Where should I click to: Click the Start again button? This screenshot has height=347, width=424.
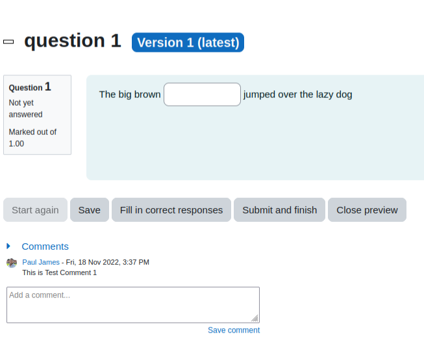tap(36, 209)
